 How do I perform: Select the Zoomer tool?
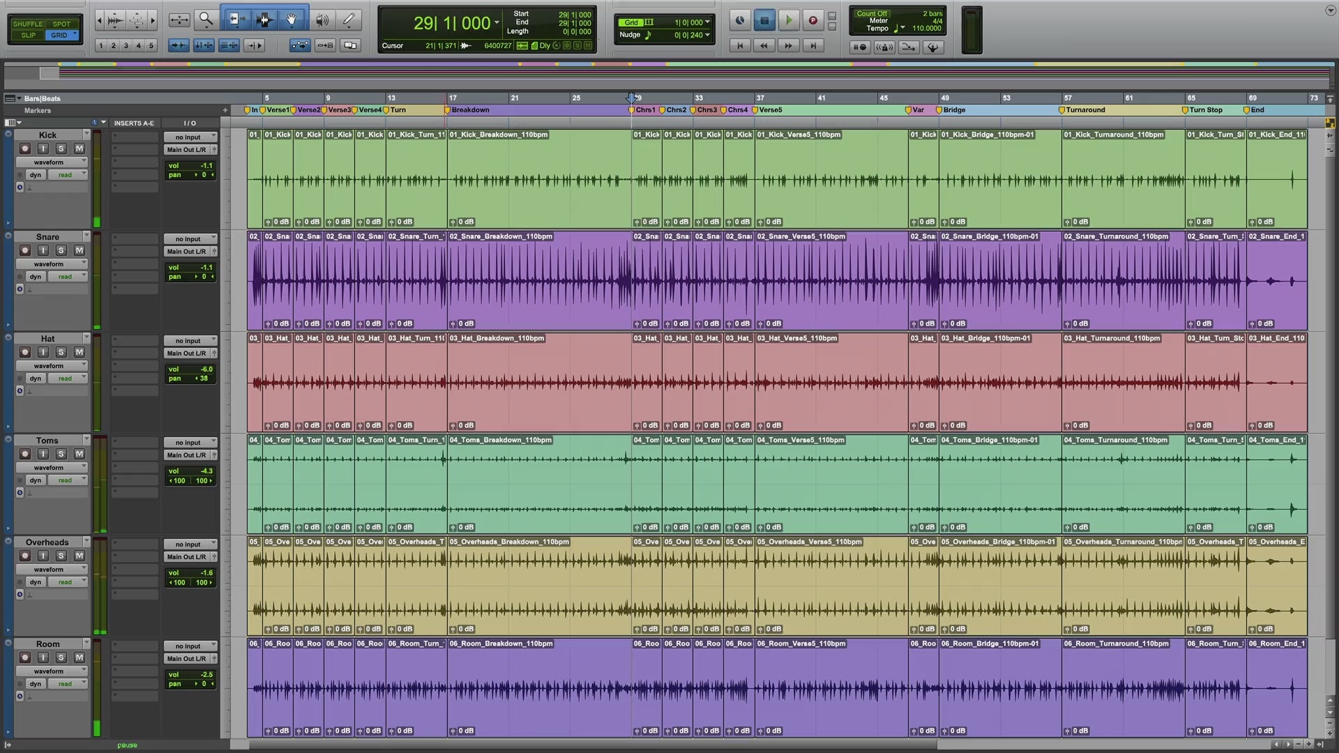coord(206,20)
